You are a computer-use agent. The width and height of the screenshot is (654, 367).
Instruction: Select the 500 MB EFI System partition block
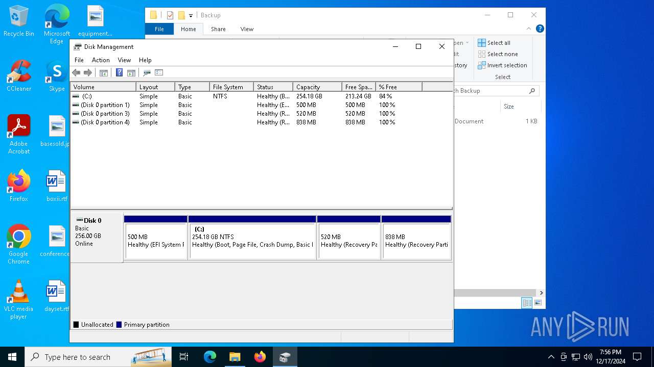pos(156,238)
